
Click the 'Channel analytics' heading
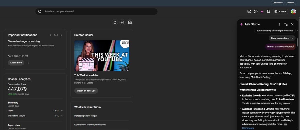pos(19,79)
